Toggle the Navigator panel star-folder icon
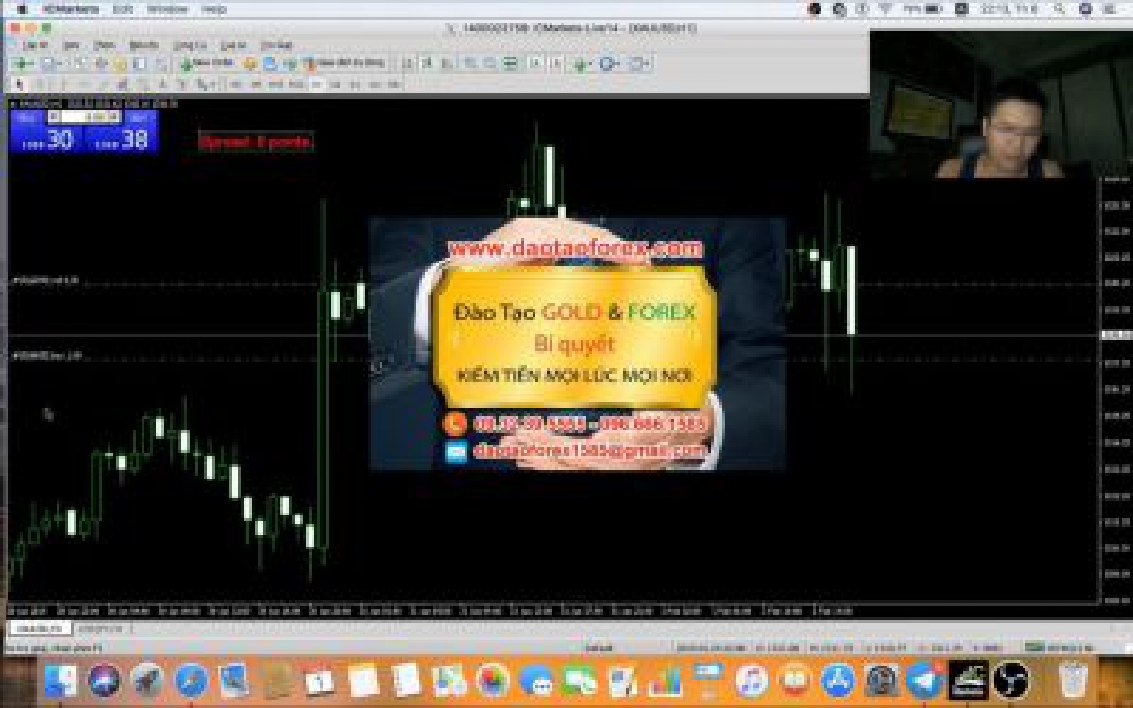The height and width of the screenshot is (708, 1133). [120, 63]
